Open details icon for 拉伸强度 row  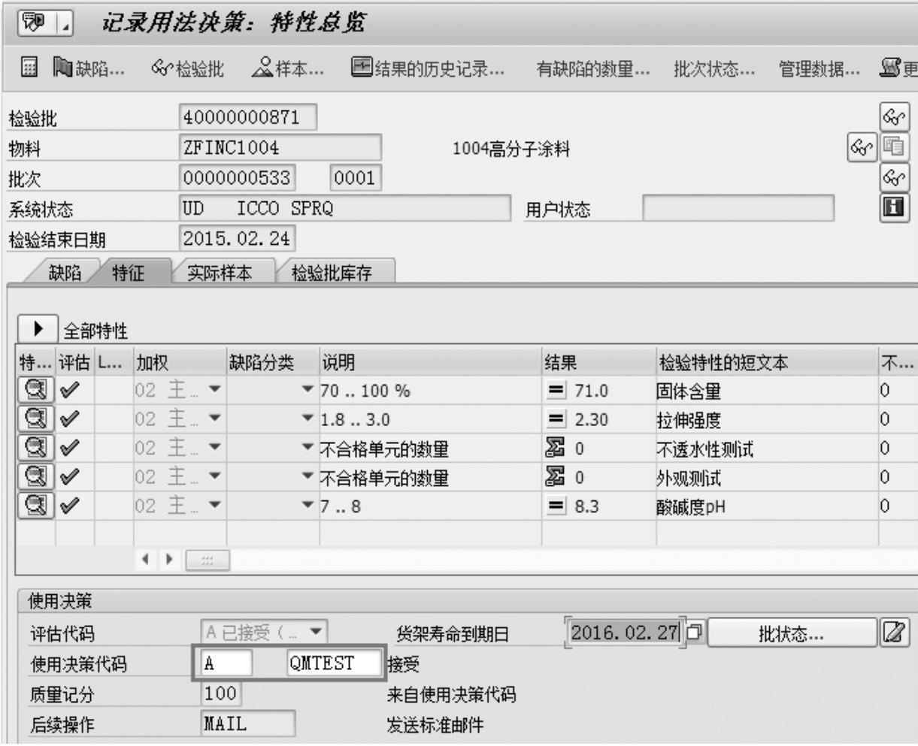(x=36, y=420)
